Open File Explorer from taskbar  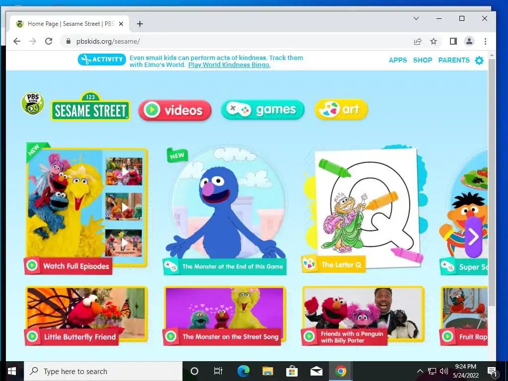(x=267, y=371)
